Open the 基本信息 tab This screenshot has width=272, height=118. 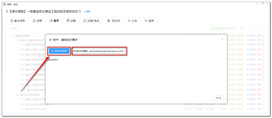pos(17,21)
